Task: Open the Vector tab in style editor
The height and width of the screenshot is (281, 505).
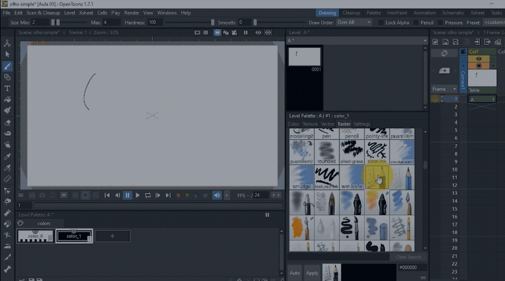Action: [327, 124]
